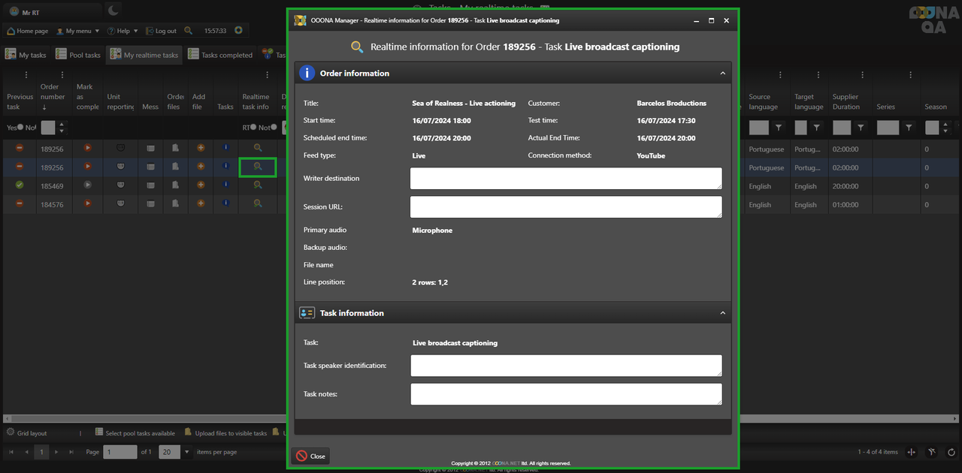Viewport: 962px width, 473px height.
Task: Collapse the Task information section
Action: click(x=722, y=313)
